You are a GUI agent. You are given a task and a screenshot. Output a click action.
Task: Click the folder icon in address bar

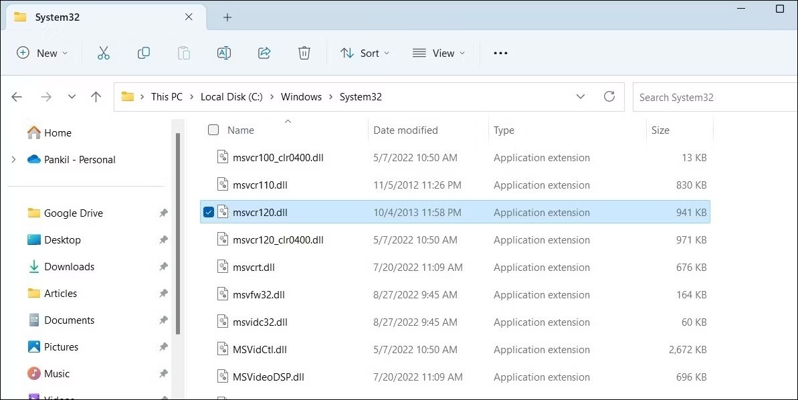pos(128,97)
